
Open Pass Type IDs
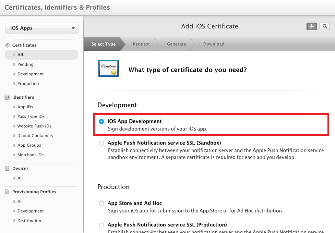(x=31, y=116)
